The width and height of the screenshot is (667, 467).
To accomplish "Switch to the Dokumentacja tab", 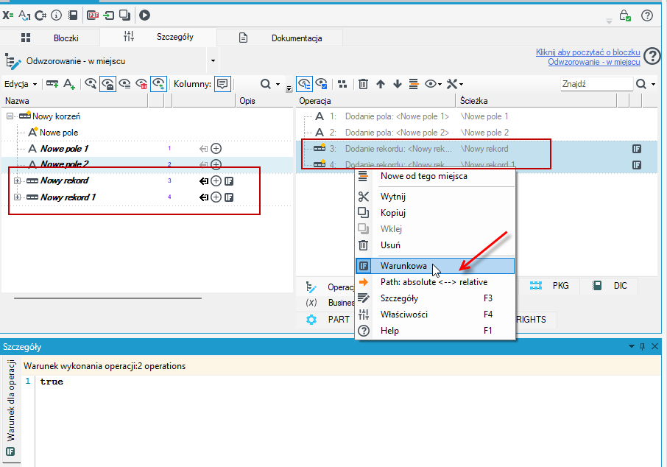I will pyautogui.click(x=280, y=38).
